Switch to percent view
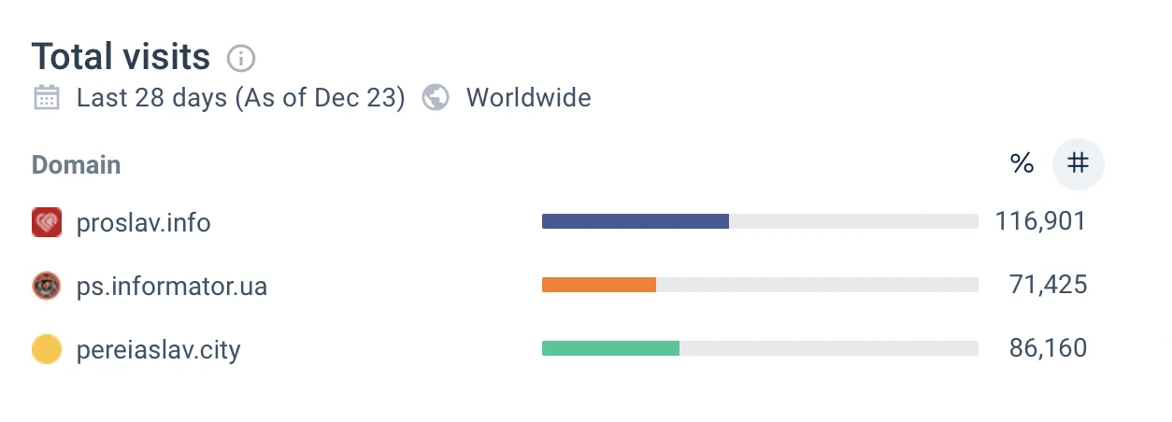Viewport: 1172px width, 422px height. [x=1022, y=164]
